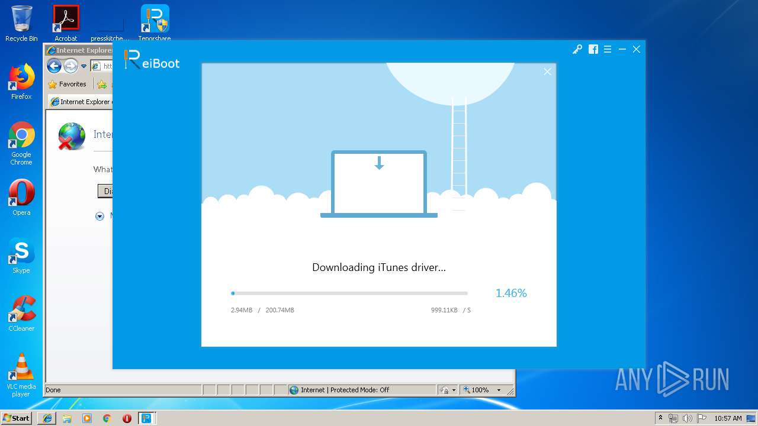This screenshot has width=758, height=426.
Task: Open Opera from the taskbar
Action: pos(127,418)
